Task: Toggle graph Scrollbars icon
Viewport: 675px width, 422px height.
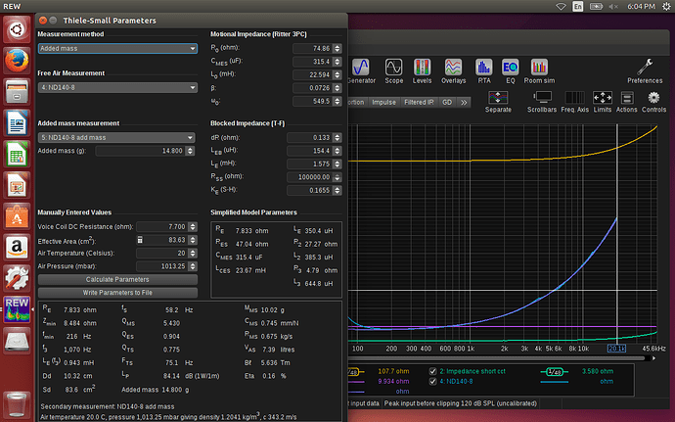Action: 542,102
